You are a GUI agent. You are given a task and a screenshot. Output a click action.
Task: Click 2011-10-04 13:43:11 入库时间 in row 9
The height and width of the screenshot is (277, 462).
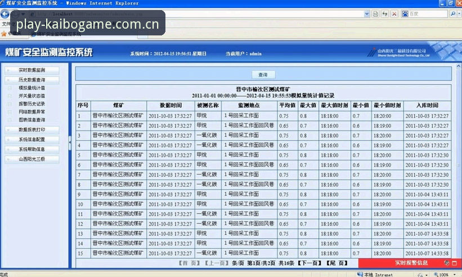(x=427, y=194)
